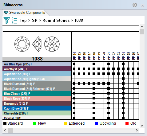Select Black Diamond Shimmer PP 18 cell
The image size is (147, 136).
(x=94, y=88)
